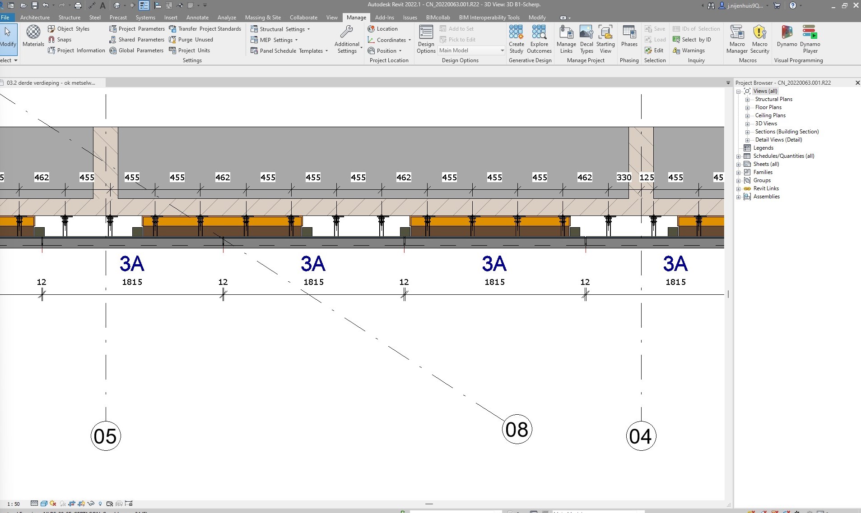Toggle Thin Lines in quick access toolbar
The image size is (861, 513).
coord(144,5)
